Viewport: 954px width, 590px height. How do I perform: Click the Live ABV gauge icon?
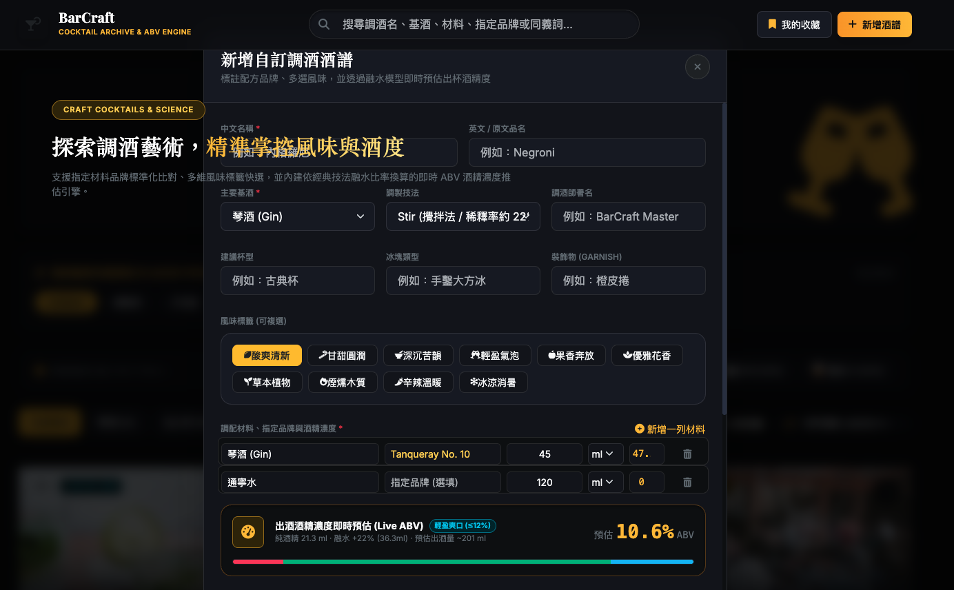(248, 532)
